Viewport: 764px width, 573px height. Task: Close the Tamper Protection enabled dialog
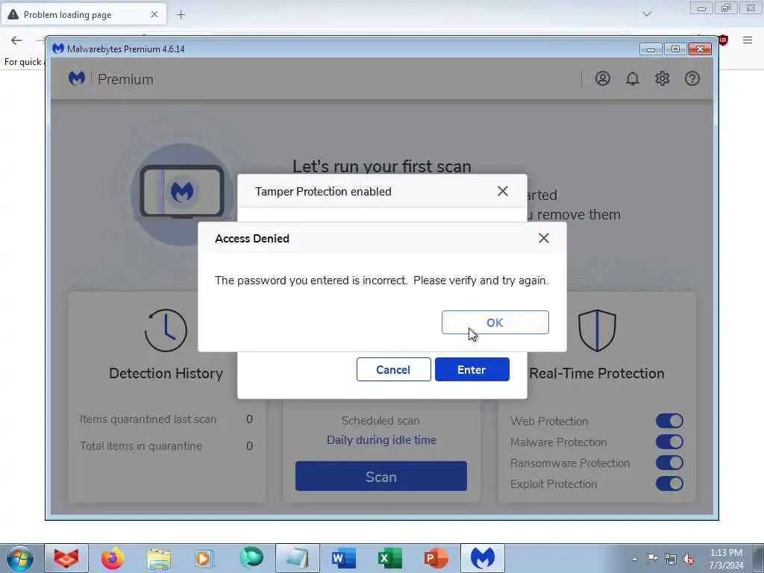[502, 191]
